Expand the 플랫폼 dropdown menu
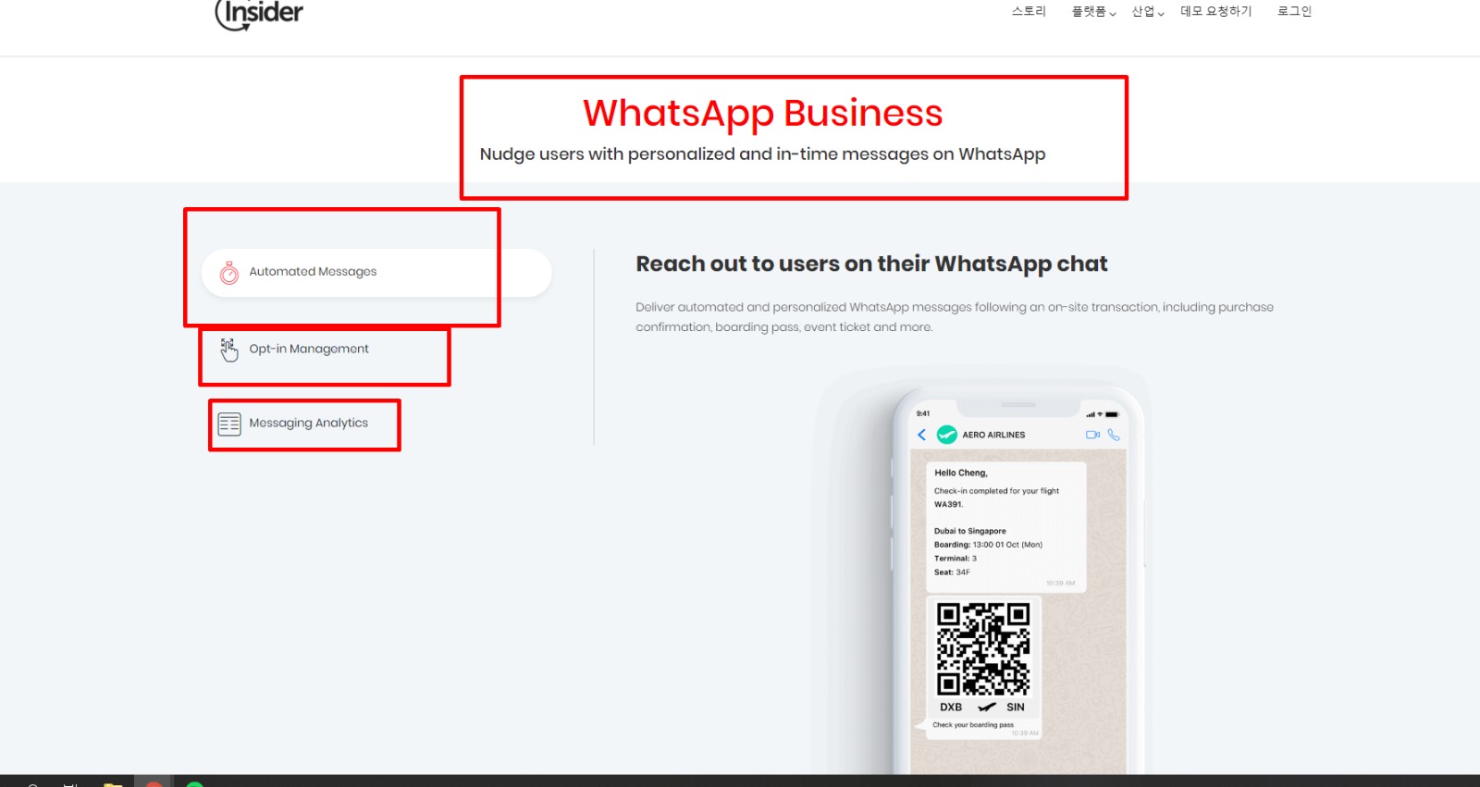Image resolution: width=1480 pixels, height=787 pixels. (1093, 12)
